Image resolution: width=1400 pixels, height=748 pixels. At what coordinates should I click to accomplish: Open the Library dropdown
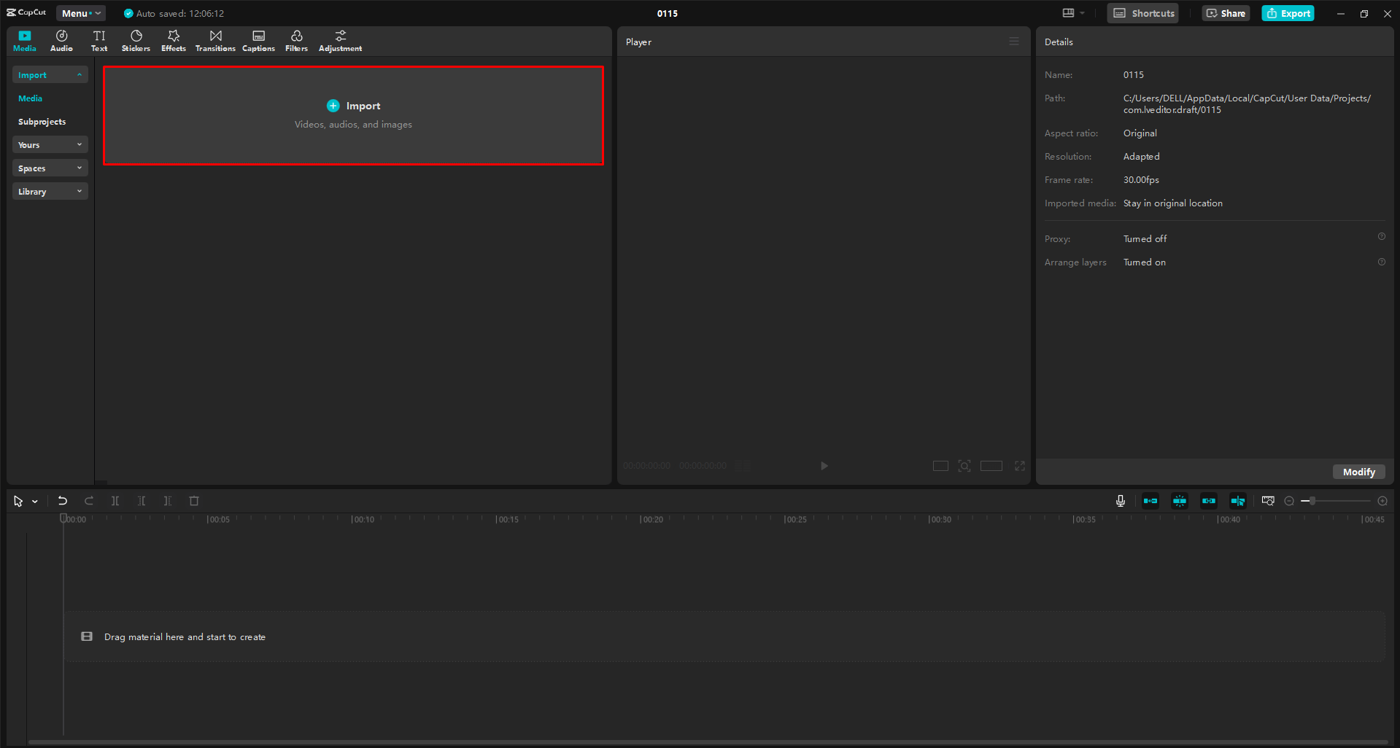pos(50,191)
